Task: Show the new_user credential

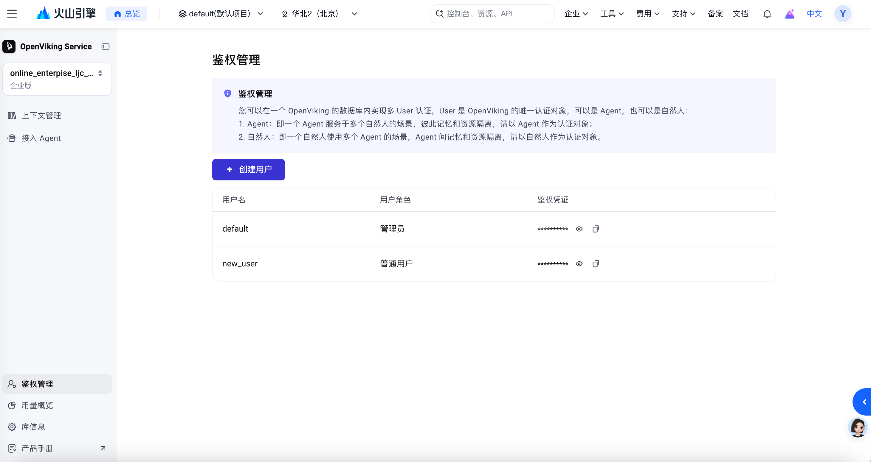Action: [x=579, y=264]
